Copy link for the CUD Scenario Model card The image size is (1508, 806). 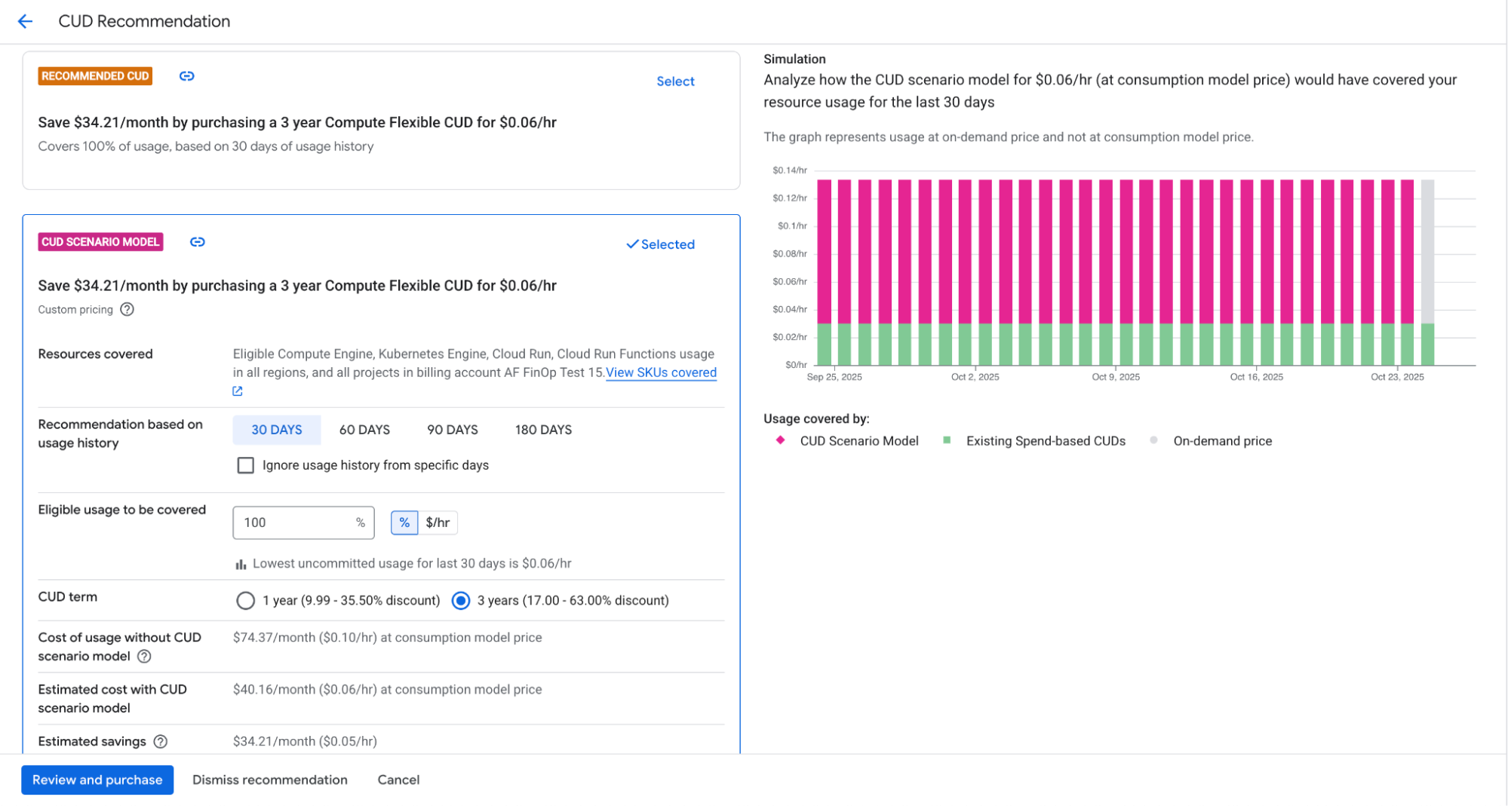197,242
